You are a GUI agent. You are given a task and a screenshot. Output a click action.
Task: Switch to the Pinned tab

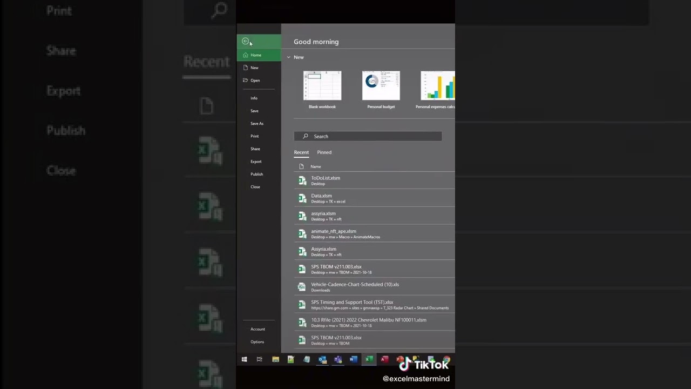tap(324, 152)
